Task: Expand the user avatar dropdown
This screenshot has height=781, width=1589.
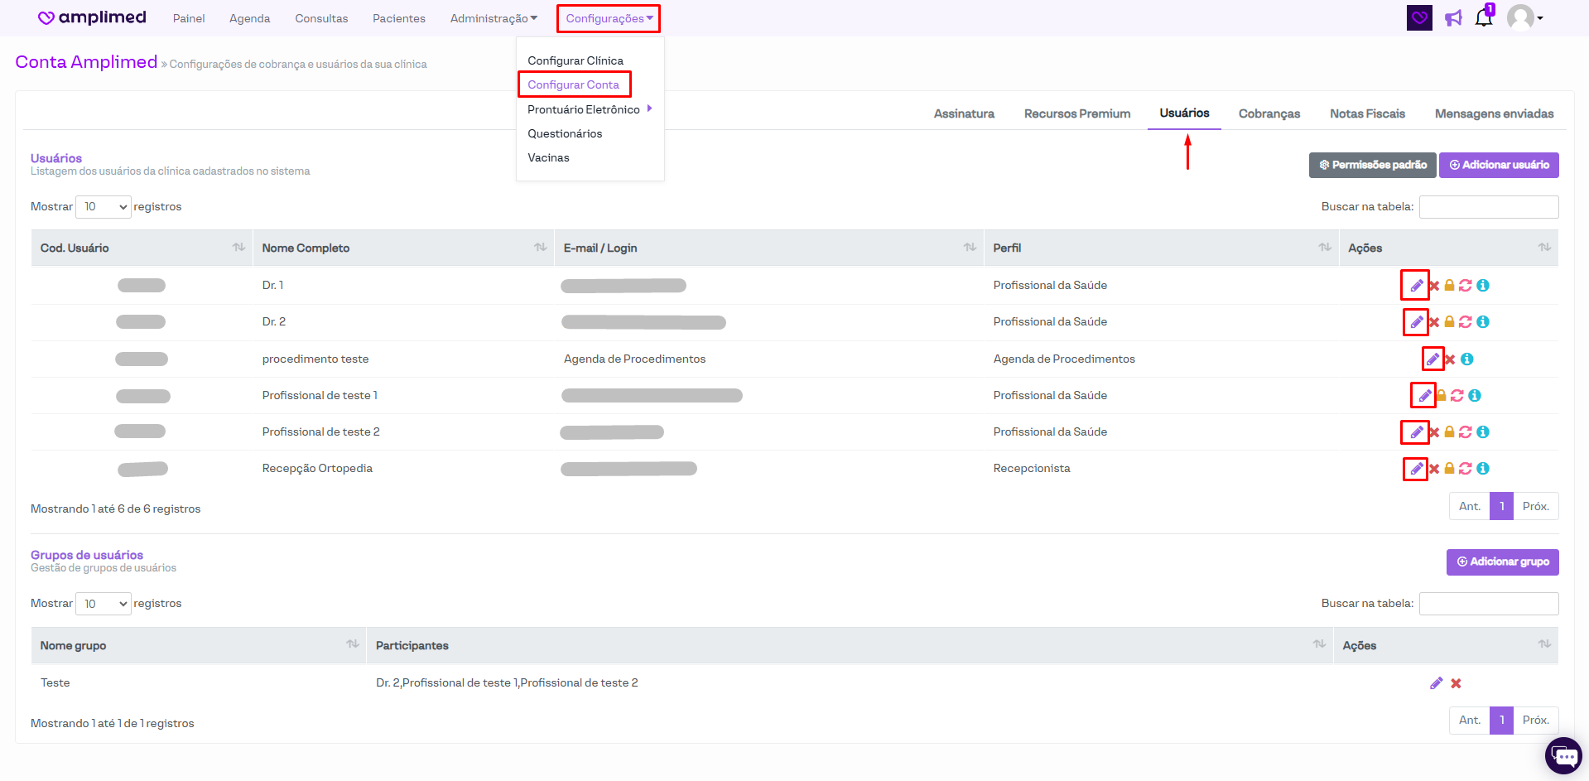Action: pyautogui.click(x=1524, y=17)
